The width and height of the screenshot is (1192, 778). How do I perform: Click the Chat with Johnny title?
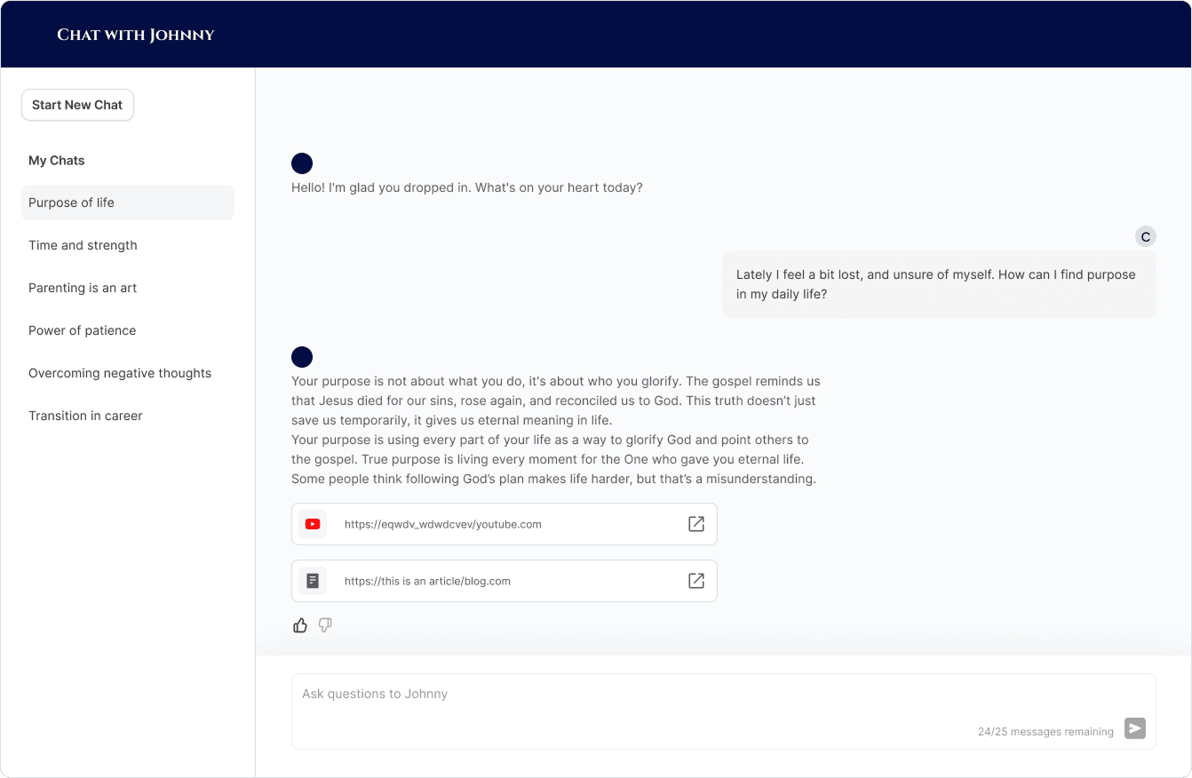(x=136, y=35)
